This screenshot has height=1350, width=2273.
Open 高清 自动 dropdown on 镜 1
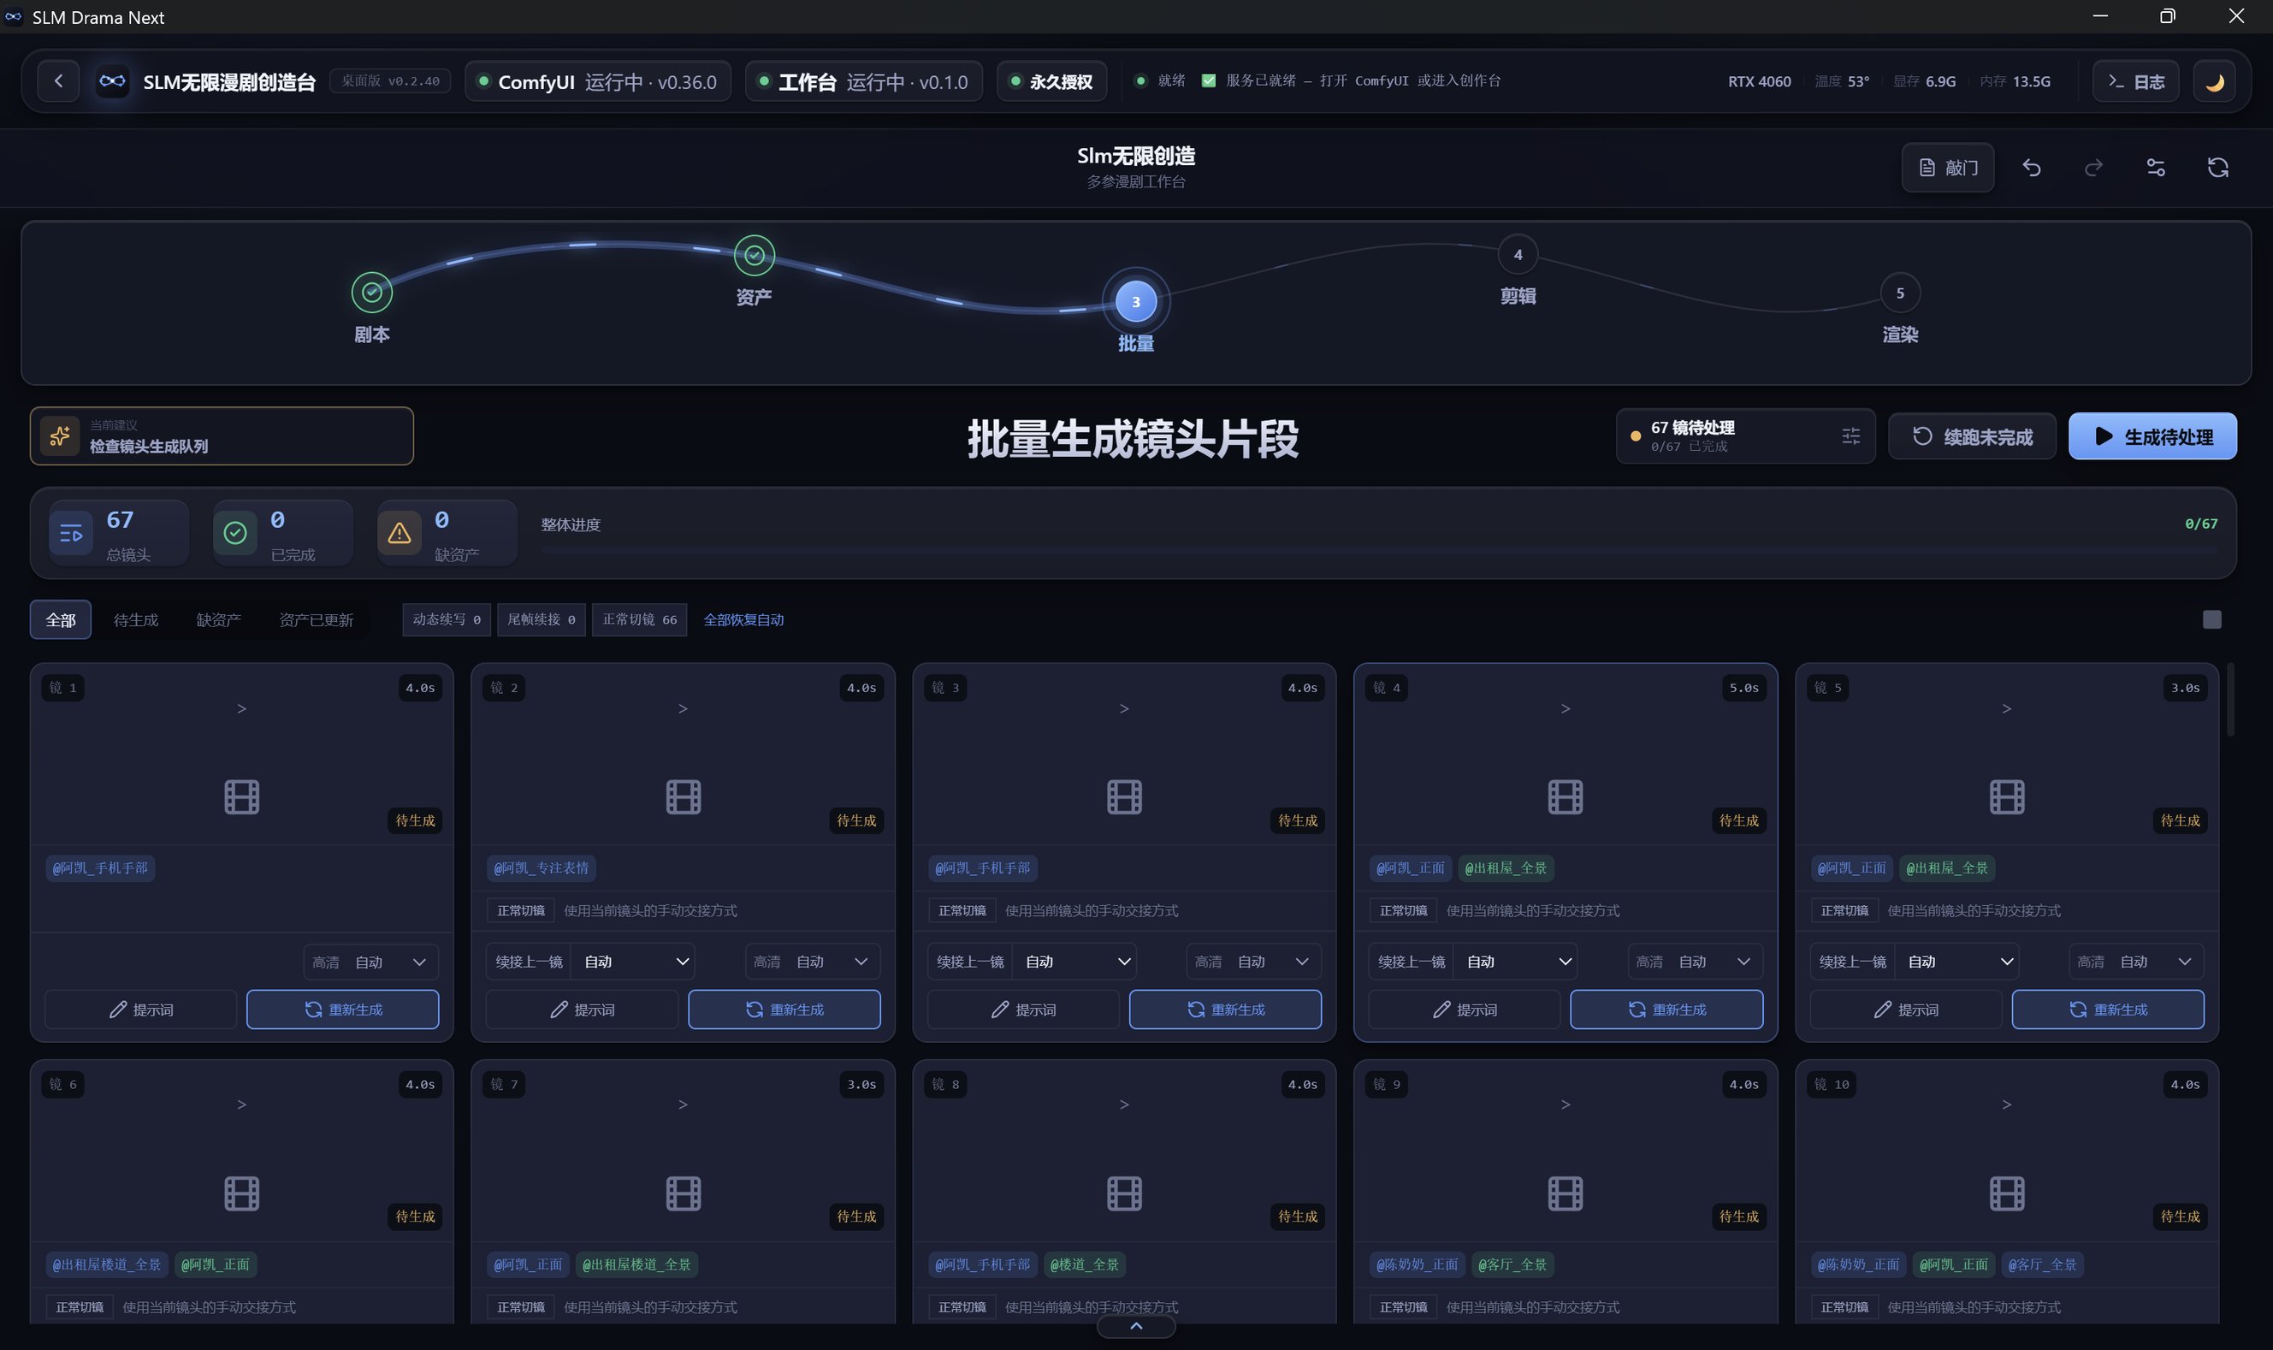(x=370, y=962)
